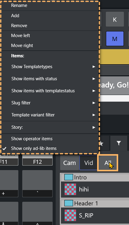This screenshot has width=129, height=225.
Task: Click the filter funnel icon
Action: (x=119, y=143)
